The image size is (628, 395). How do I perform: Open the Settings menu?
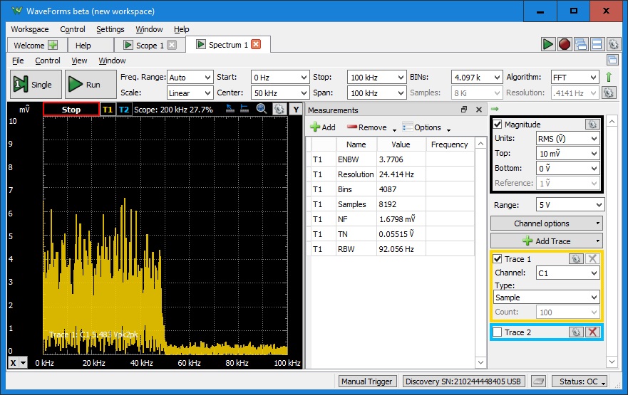pyautogui.click(x=110, y=29)
